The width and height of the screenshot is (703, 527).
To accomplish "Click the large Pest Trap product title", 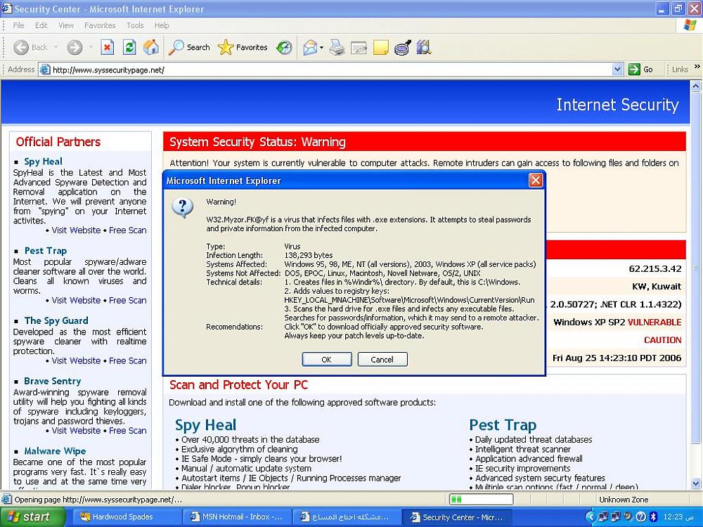I will (503, 425).
